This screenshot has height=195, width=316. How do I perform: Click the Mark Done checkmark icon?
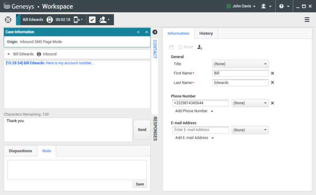[x=92, y=20]
